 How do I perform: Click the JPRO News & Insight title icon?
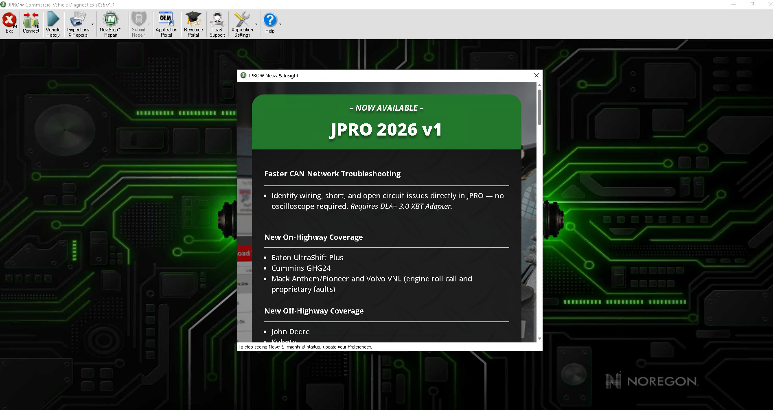[243, 75]
